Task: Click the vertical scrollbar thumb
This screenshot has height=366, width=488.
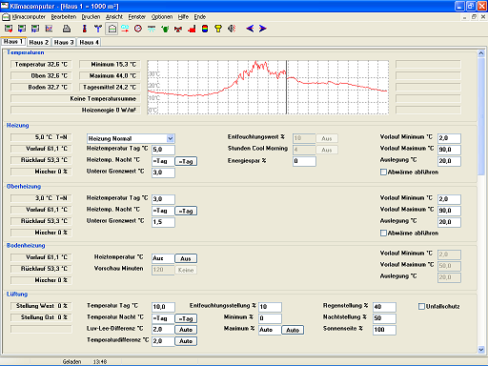Action: [x=481, y=116]
